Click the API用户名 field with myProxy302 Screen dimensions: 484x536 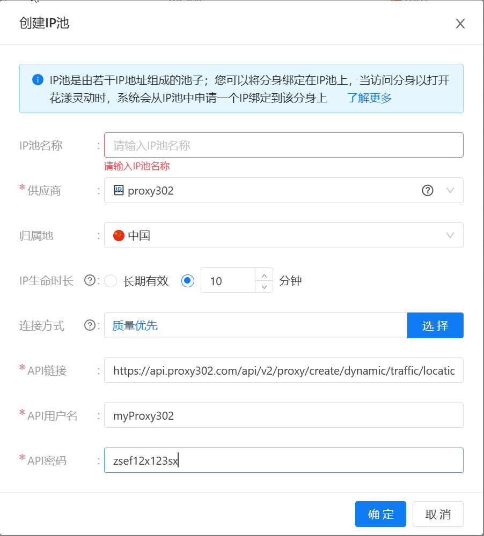coord(283,415)
